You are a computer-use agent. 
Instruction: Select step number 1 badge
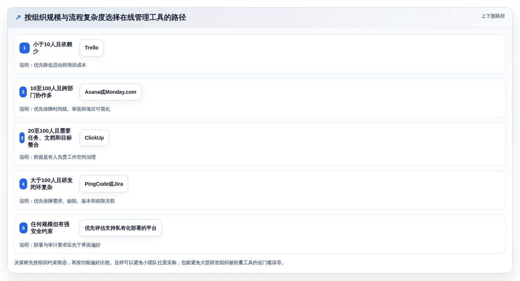pos(25,48)
